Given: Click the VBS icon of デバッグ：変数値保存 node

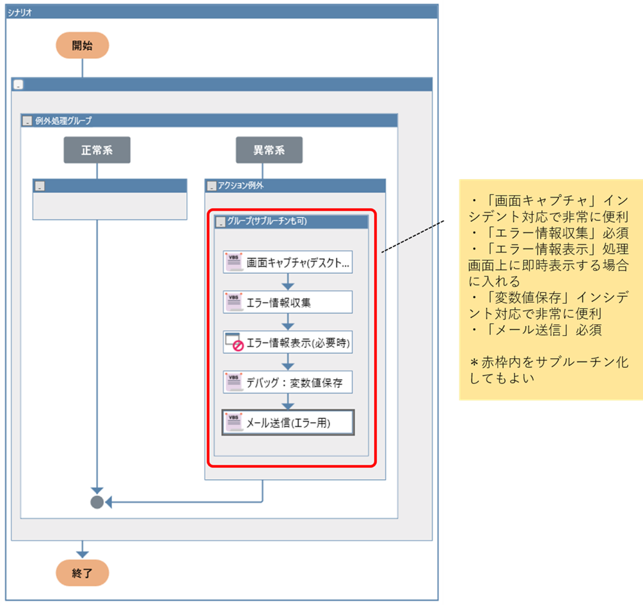Looking at the screenshot, I should [x=234, y=382].
